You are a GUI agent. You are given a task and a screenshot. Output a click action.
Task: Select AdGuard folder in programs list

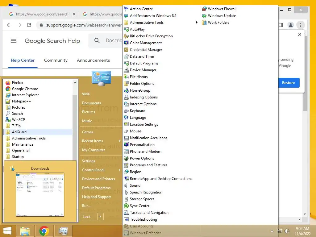(38, 132)
